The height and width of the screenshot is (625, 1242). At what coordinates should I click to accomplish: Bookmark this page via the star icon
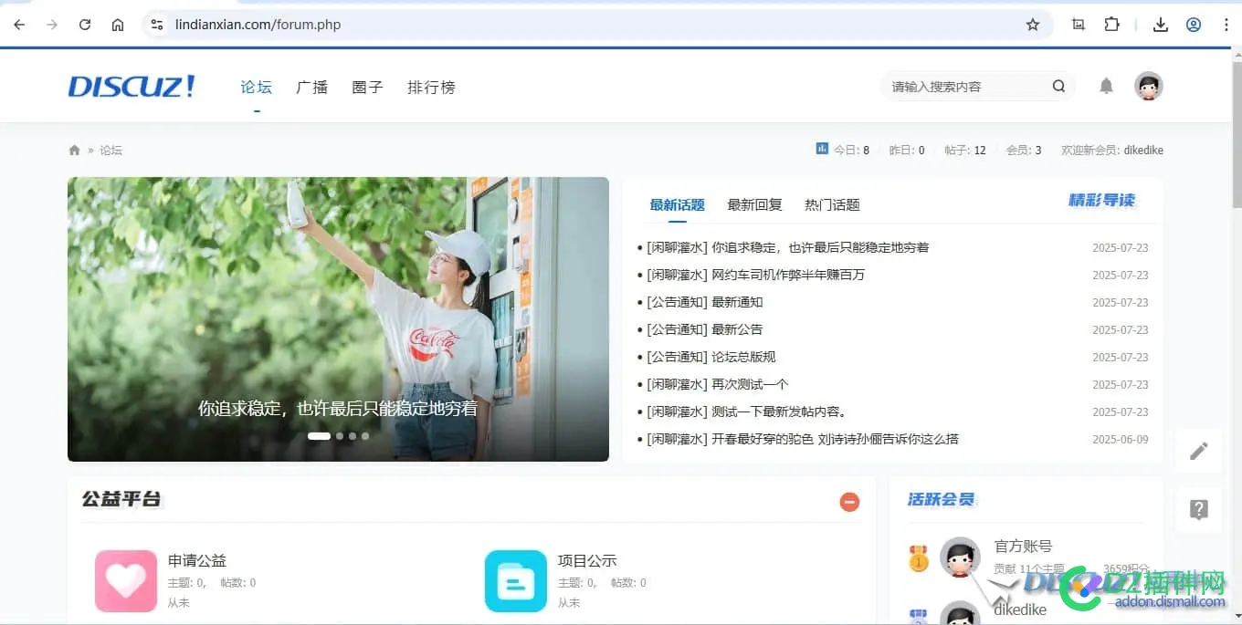click(x=1033, y=25)
